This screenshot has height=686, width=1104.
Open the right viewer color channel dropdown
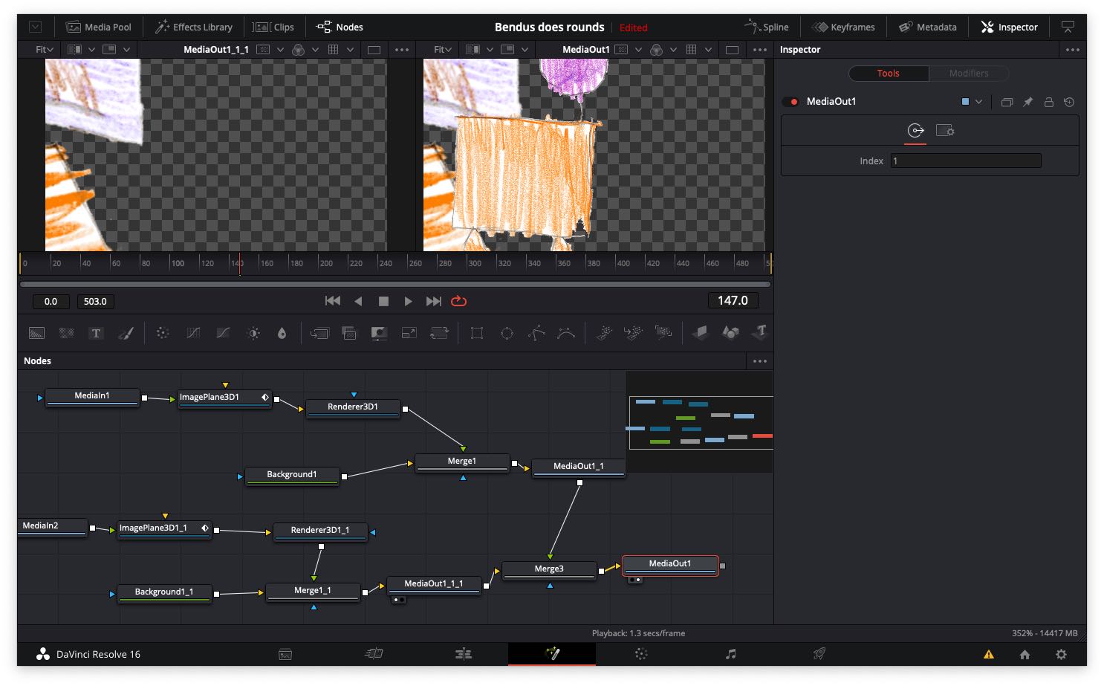673,50
